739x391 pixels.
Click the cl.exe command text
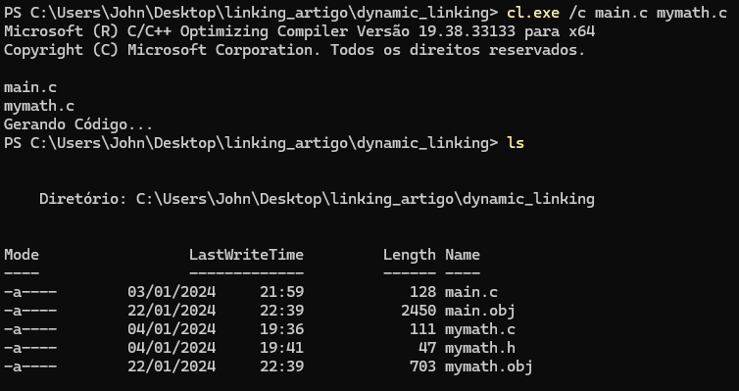(x=533, y=13)
